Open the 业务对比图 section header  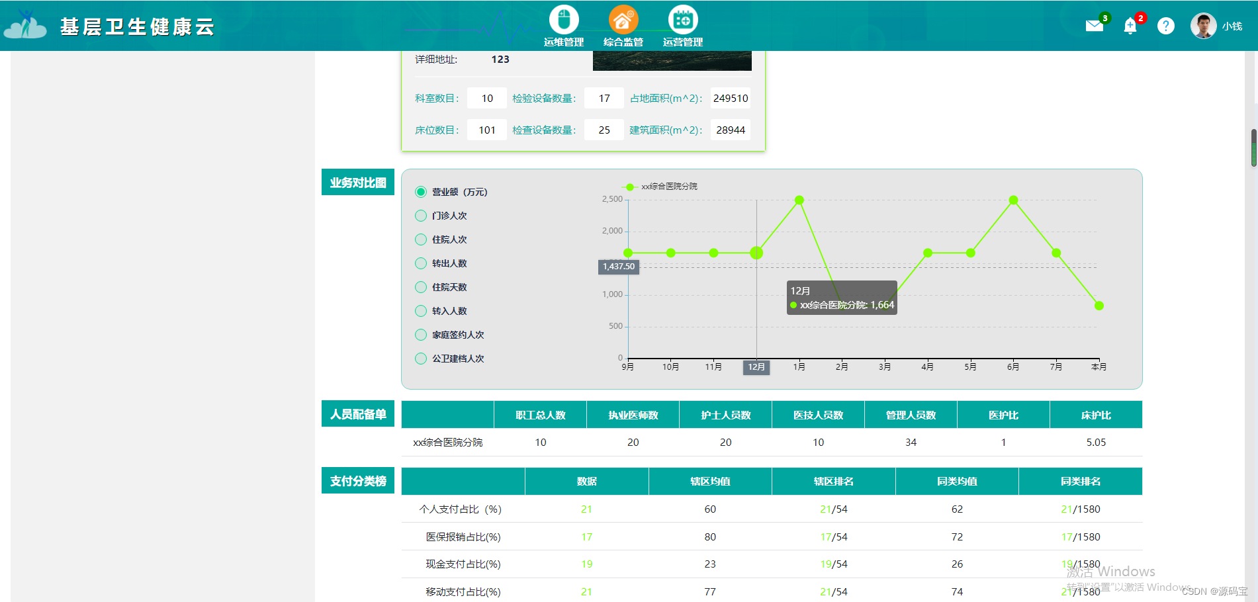coord(357,182)
